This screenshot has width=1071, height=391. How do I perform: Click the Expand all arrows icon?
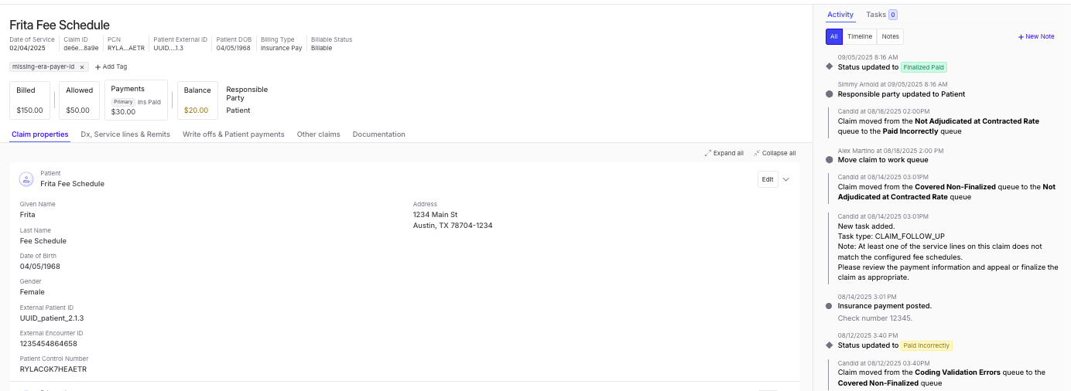tap(708, 153)
